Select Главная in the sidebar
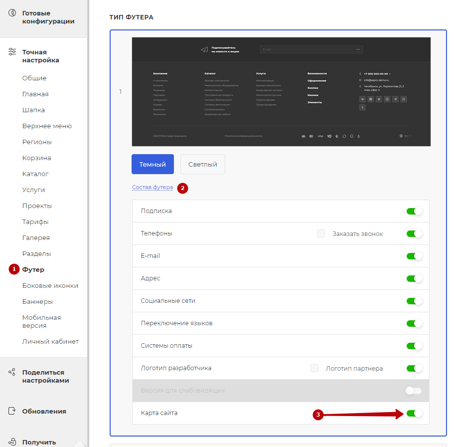454x447 pixels. tap(35, 94)
